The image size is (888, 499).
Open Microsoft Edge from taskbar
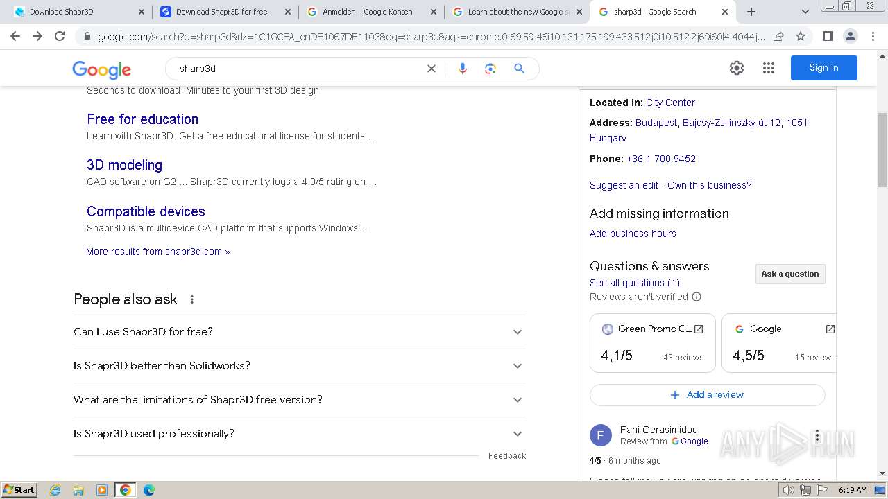coord(149,490)
